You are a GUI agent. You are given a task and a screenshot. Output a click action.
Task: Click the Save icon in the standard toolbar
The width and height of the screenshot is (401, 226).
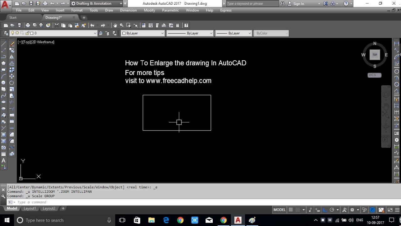[19, 25]
